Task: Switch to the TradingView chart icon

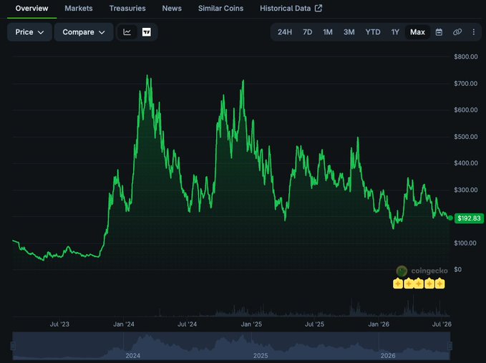Action: pos(146,32)
